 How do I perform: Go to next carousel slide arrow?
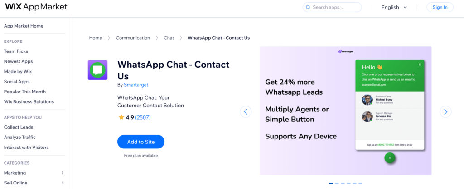tap(446, 112)
